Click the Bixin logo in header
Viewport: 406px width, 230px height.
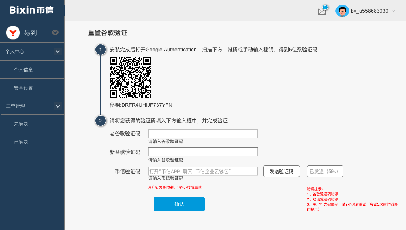point(31,10)
